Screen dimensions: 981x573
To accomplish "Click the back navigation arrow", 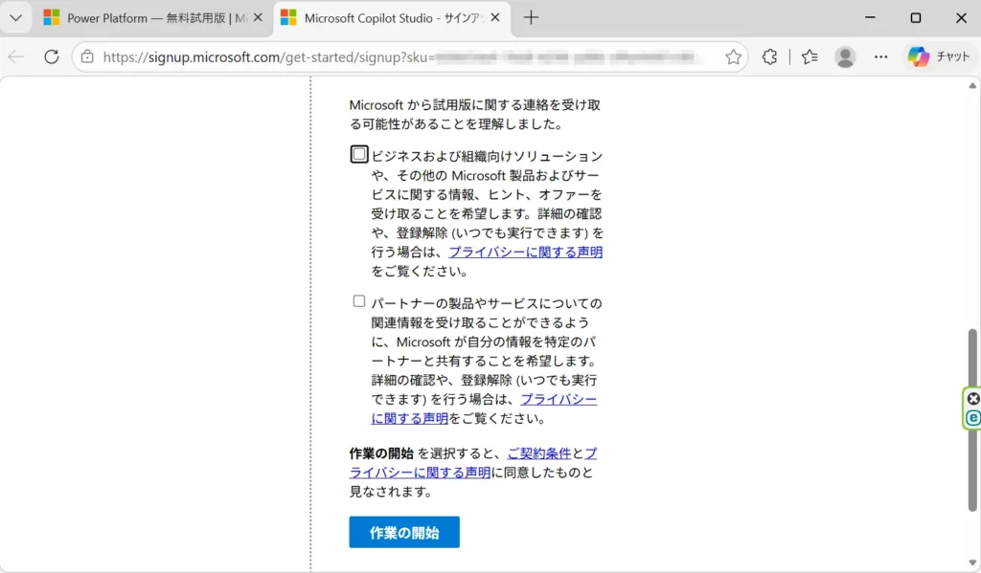I will click(16, 57).
